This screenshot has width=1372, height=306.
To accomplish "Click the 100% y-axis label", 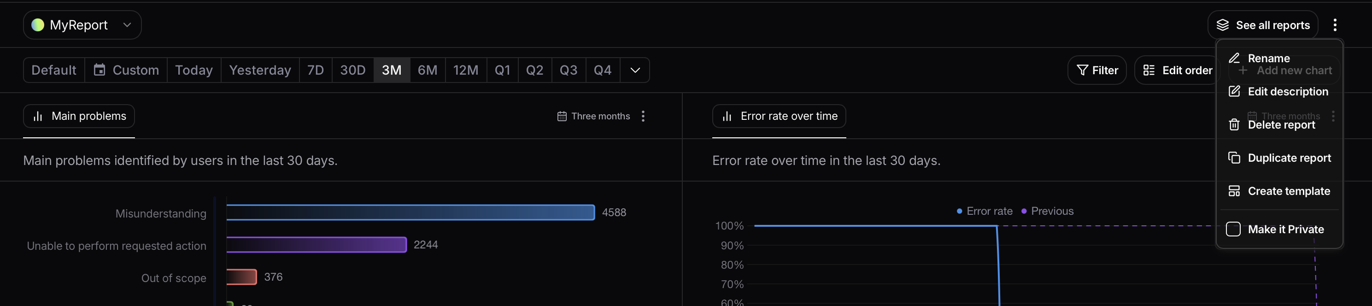I will 729,225.
